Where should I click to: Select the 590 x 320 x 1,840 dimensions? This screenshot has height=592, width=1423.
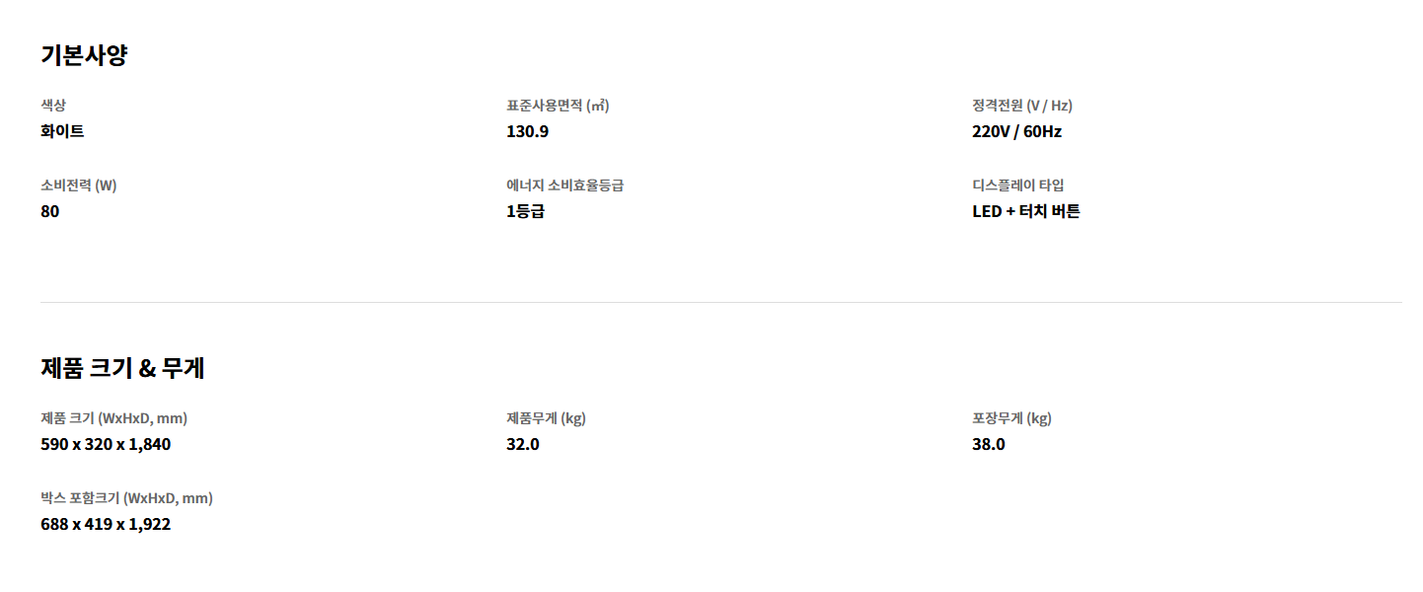click(106, 444)
